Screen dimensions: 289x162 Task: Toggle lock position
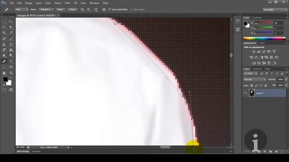click(261, 85)
